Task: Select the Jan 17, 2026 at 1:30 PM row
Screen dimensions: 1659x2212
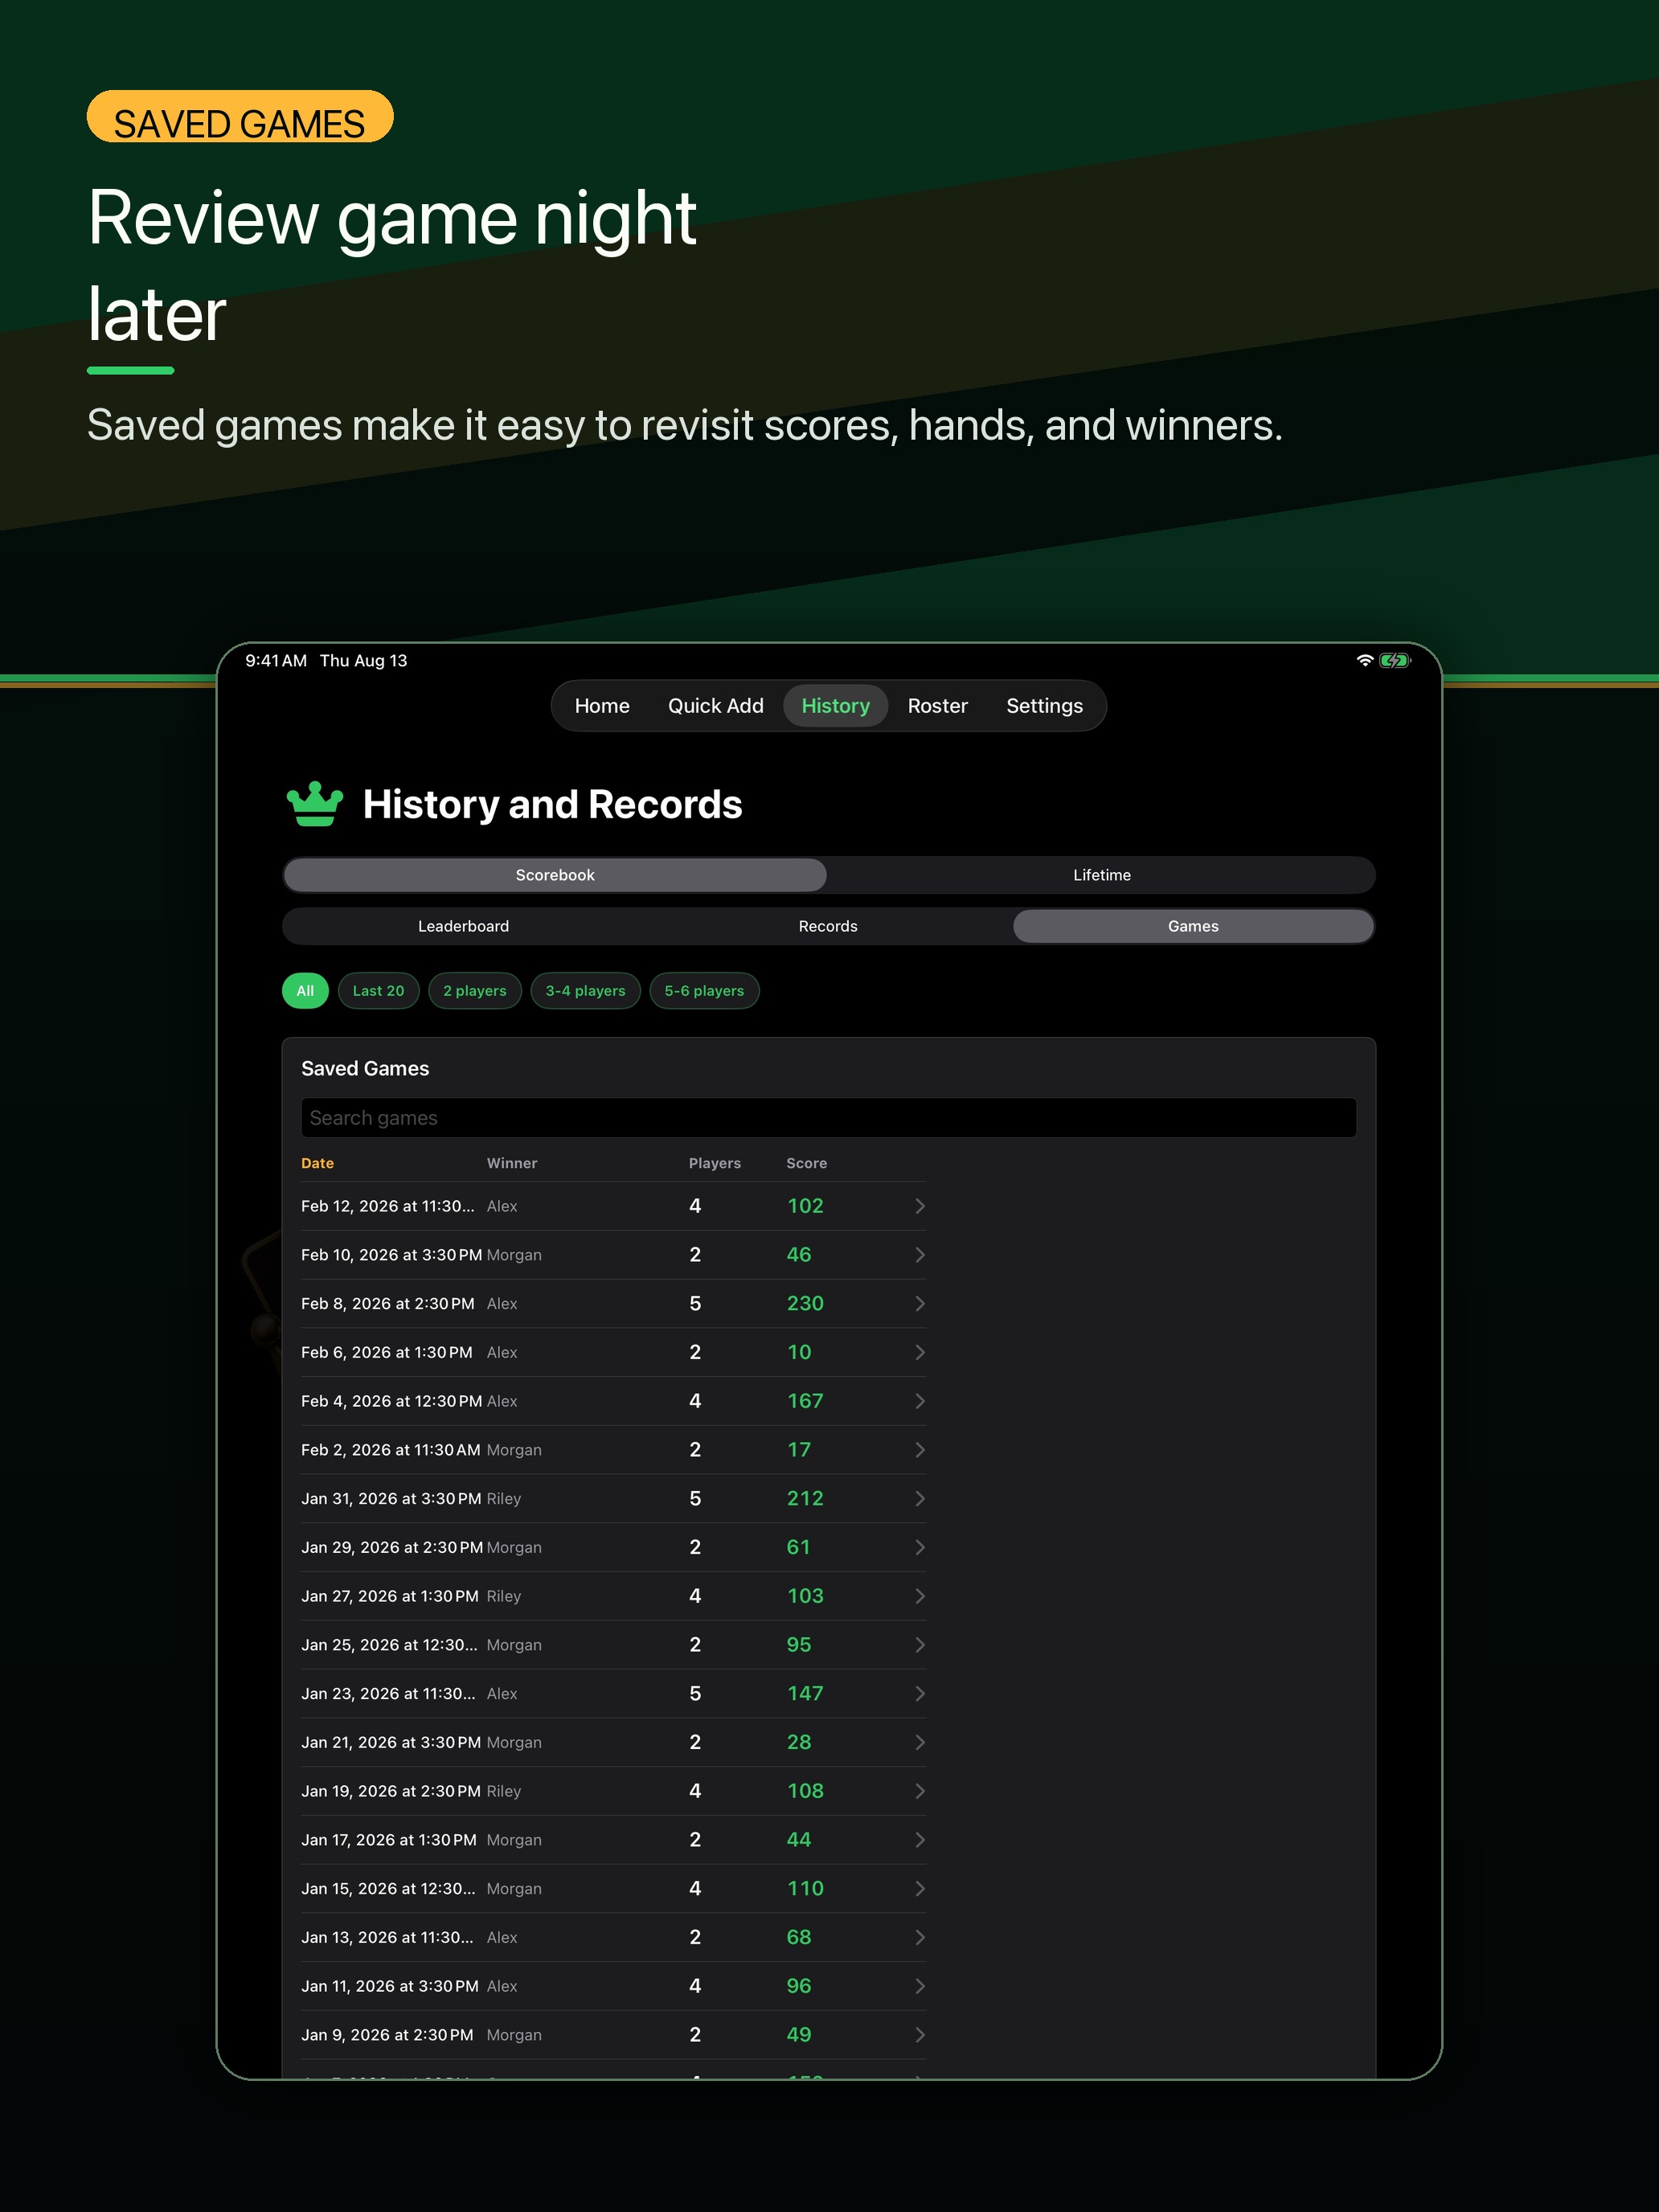Action: (613, 1840)
